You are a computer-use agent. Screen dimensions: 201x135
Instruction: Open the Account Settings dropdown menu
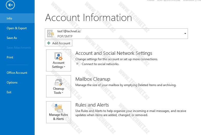pos(59,67)
